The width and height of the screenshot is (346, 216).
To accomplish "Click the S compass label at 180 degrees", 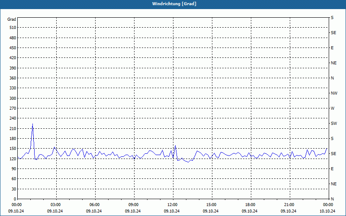I will 332,139.
